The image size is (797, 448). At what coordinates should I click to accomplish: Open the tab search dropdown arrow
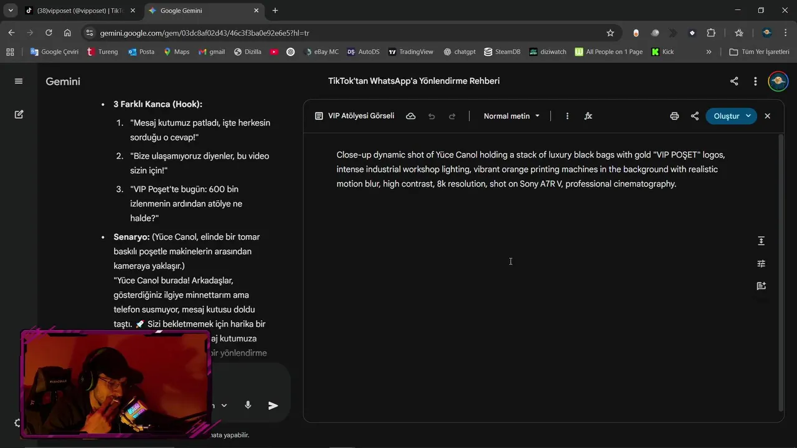coord(11,11)
